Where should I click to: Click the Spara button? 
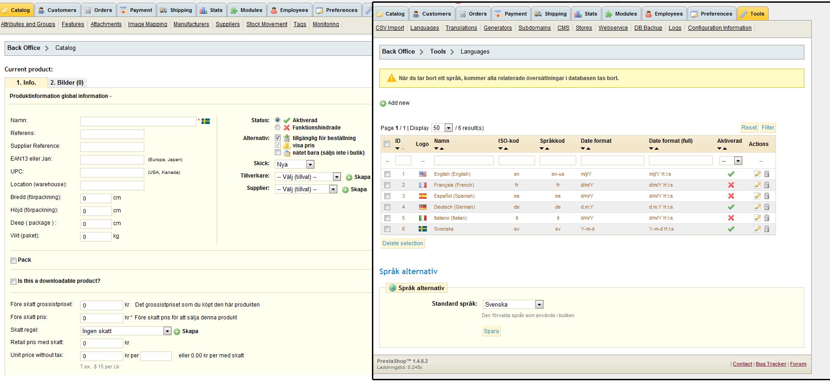491,331
